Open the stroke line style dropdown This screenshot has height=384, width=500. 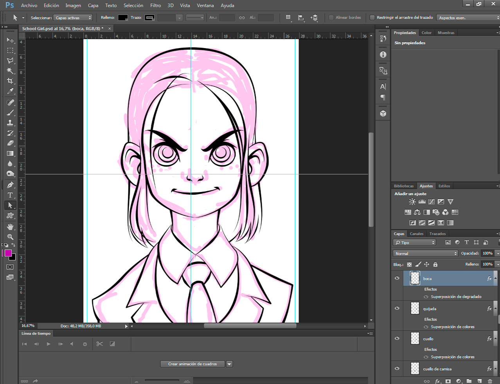(195, 18)
